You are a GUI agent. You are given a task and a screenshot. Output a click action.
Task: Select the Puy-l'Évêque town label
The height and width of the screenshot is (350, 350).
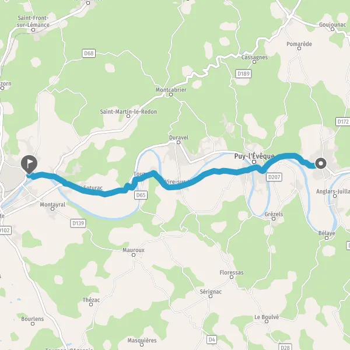pos(254,156)
